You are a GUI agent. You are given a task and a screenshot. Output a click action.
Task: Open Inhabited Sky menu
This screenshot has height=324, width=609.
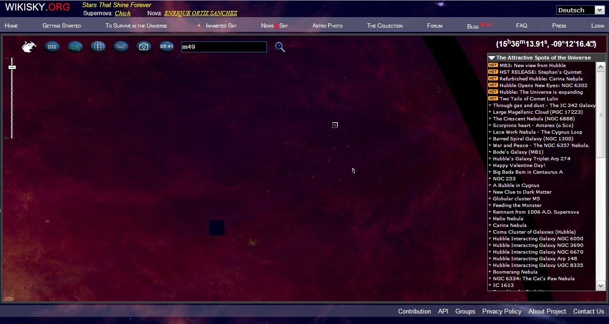click(221, 26)
